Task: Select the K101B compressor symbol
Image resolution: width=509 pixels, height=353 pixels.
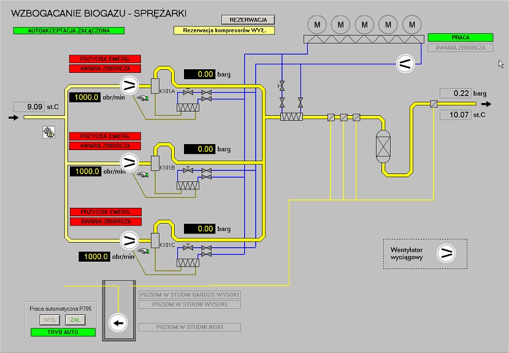Action: tap(129, 162)
